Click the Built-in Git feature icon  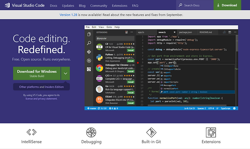coord(151,132)
